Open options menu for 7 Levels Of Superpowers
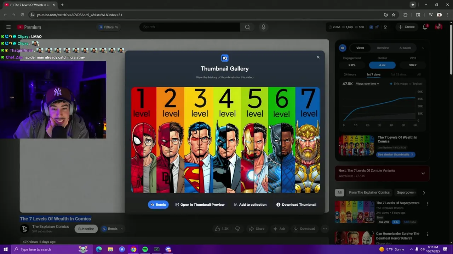 tap(428, 204)
